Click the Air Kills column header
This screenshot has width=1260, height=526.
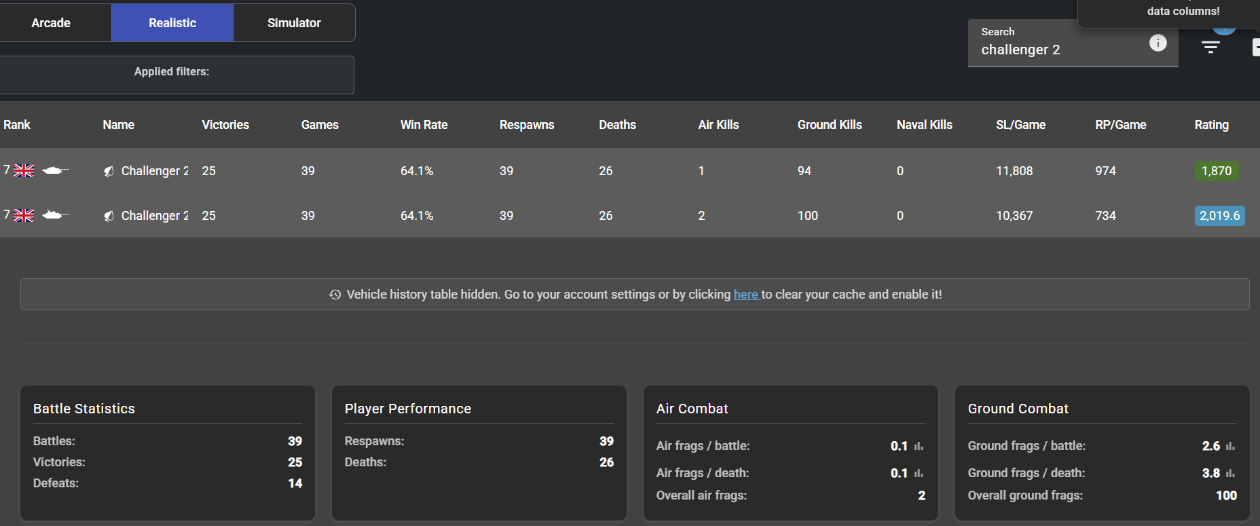click(x=718, y=125)
